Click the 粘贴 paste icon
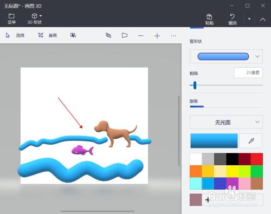This screenshot has width=271, height=214. click(x=209, y=20)
